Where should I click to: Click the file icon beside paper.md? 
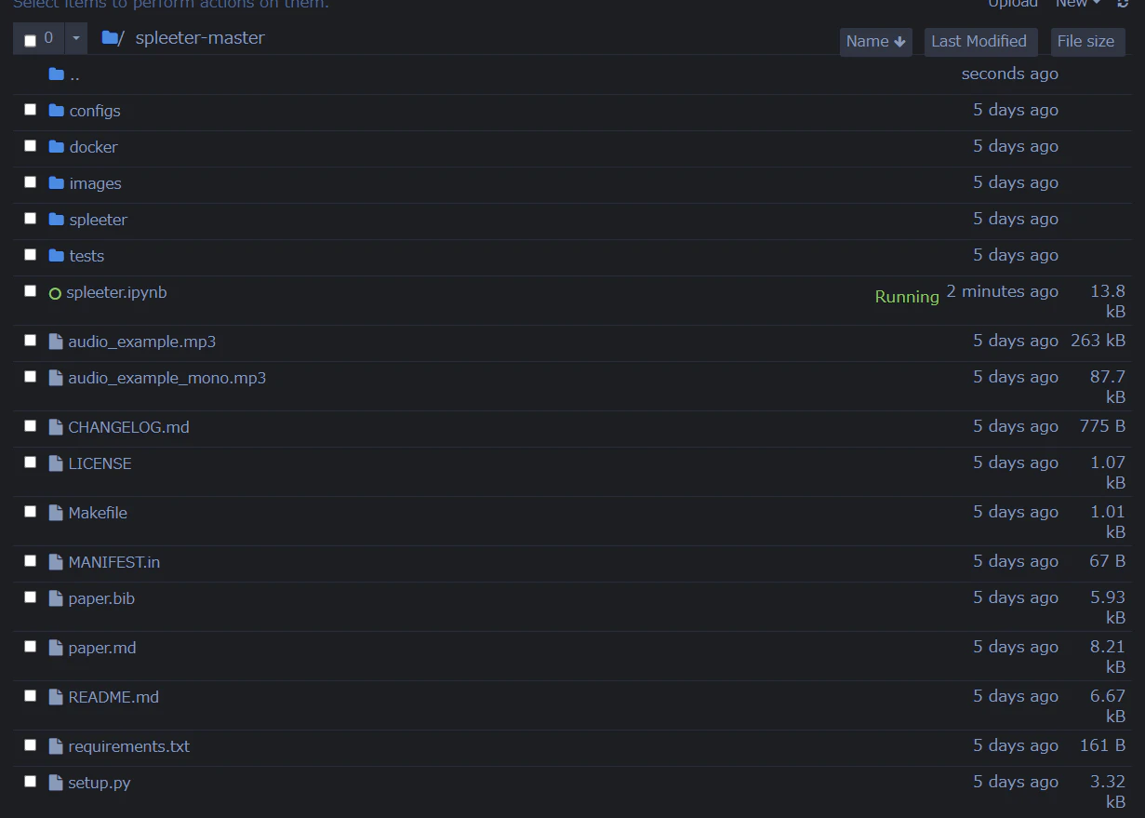click(x=56, y=648)
